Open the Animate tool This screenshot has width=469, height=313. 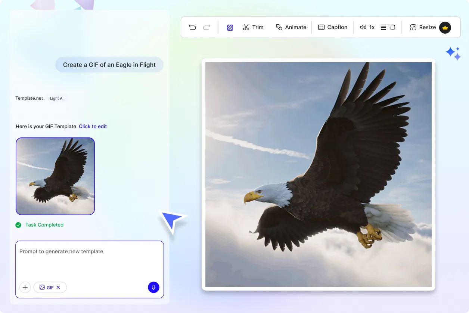tap(291, 27)
